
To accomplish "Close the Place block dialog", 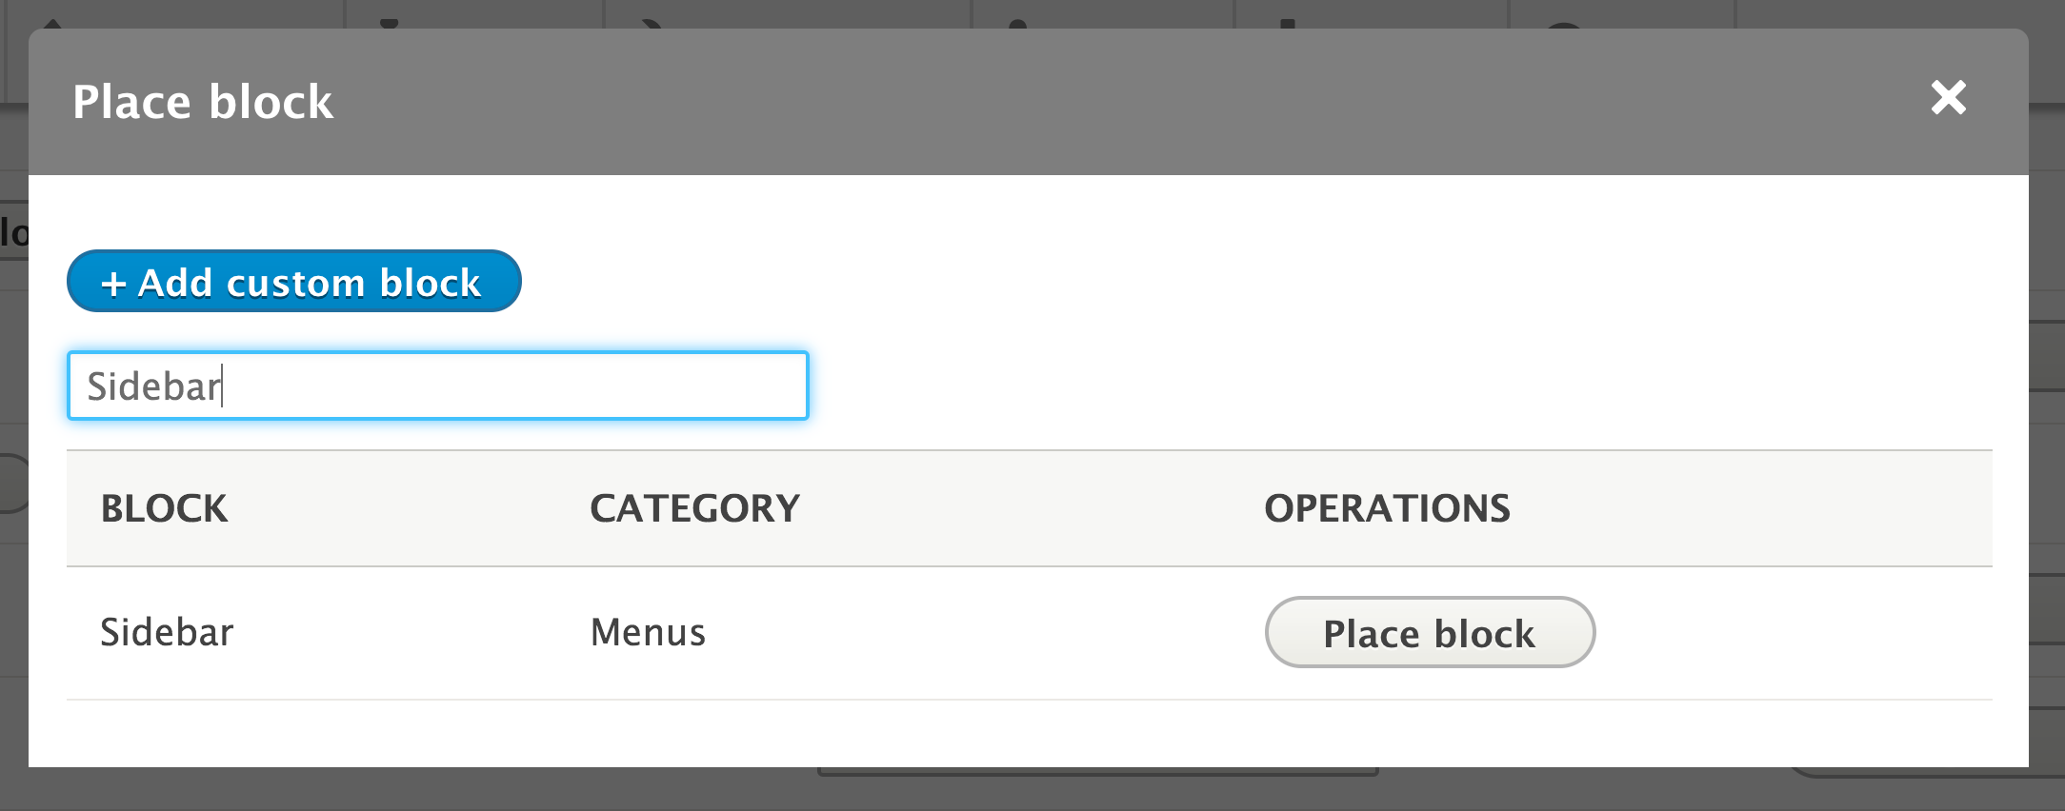I will coord(1948,98).
